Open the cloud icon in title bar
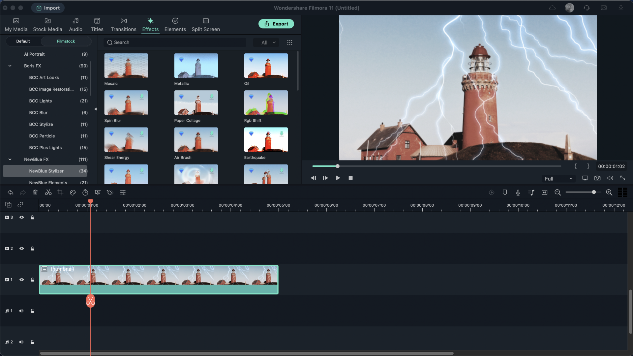Screen dimensions: 633x356 [x=553, y=8]
